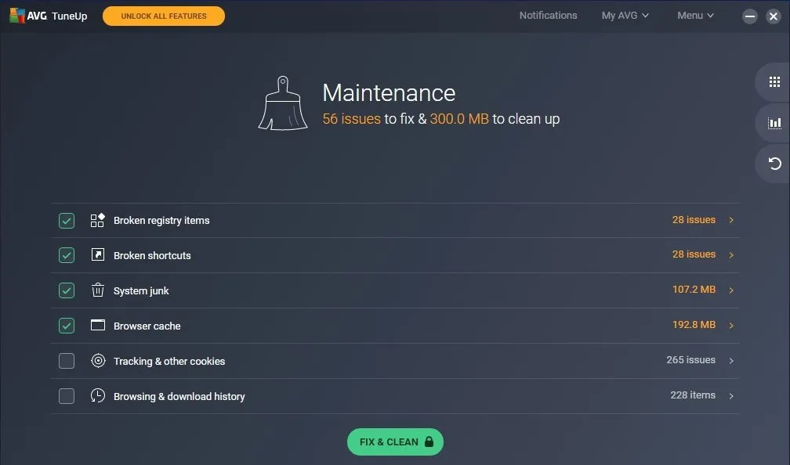790x465 pixels.
Task: Click the clock icon beside Browsing & download history
Action: click(97, 396)
